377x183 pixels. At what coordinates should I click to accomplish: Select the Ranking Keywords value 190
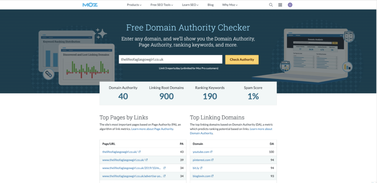pyautogui.click(x=209, y=96)
